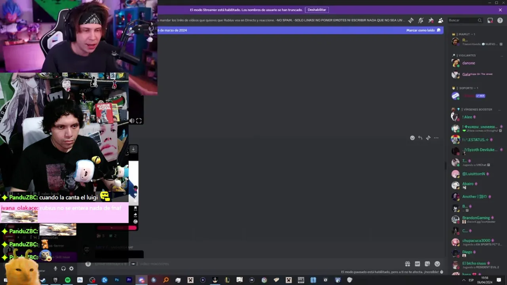Click the plus attachment button in message bar
507x285 pixels.
[x=88, y=264]
